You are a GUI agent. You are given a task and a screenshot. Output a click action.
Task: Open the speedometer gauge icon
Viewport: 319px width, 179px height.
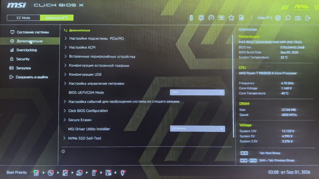pyautogui.click(x=211, y=18)
